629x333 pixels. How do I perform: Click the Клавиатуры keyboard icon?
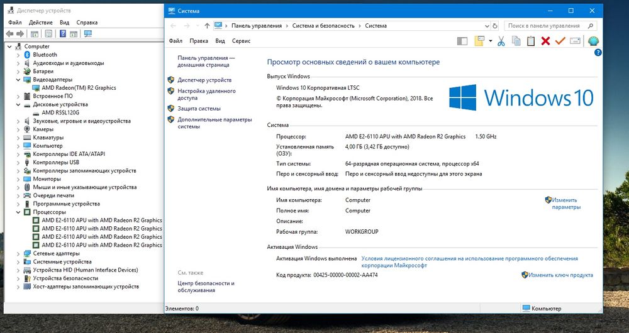point(27,138)
